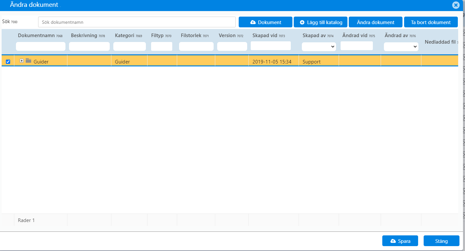Click the Skapad vid filter field
The width and height of the screenshot is (465, 251).
(271, 46)
